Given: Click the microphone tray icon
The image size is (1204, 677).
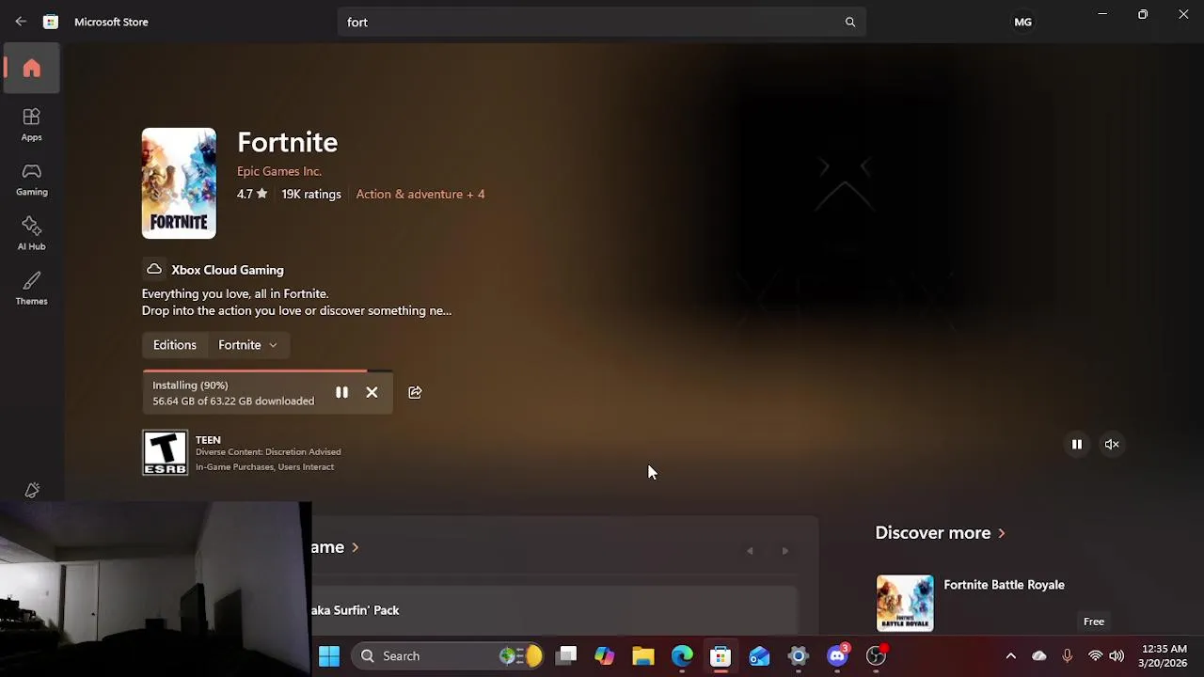Looking at the screenshot, I should click(1067, 655).
